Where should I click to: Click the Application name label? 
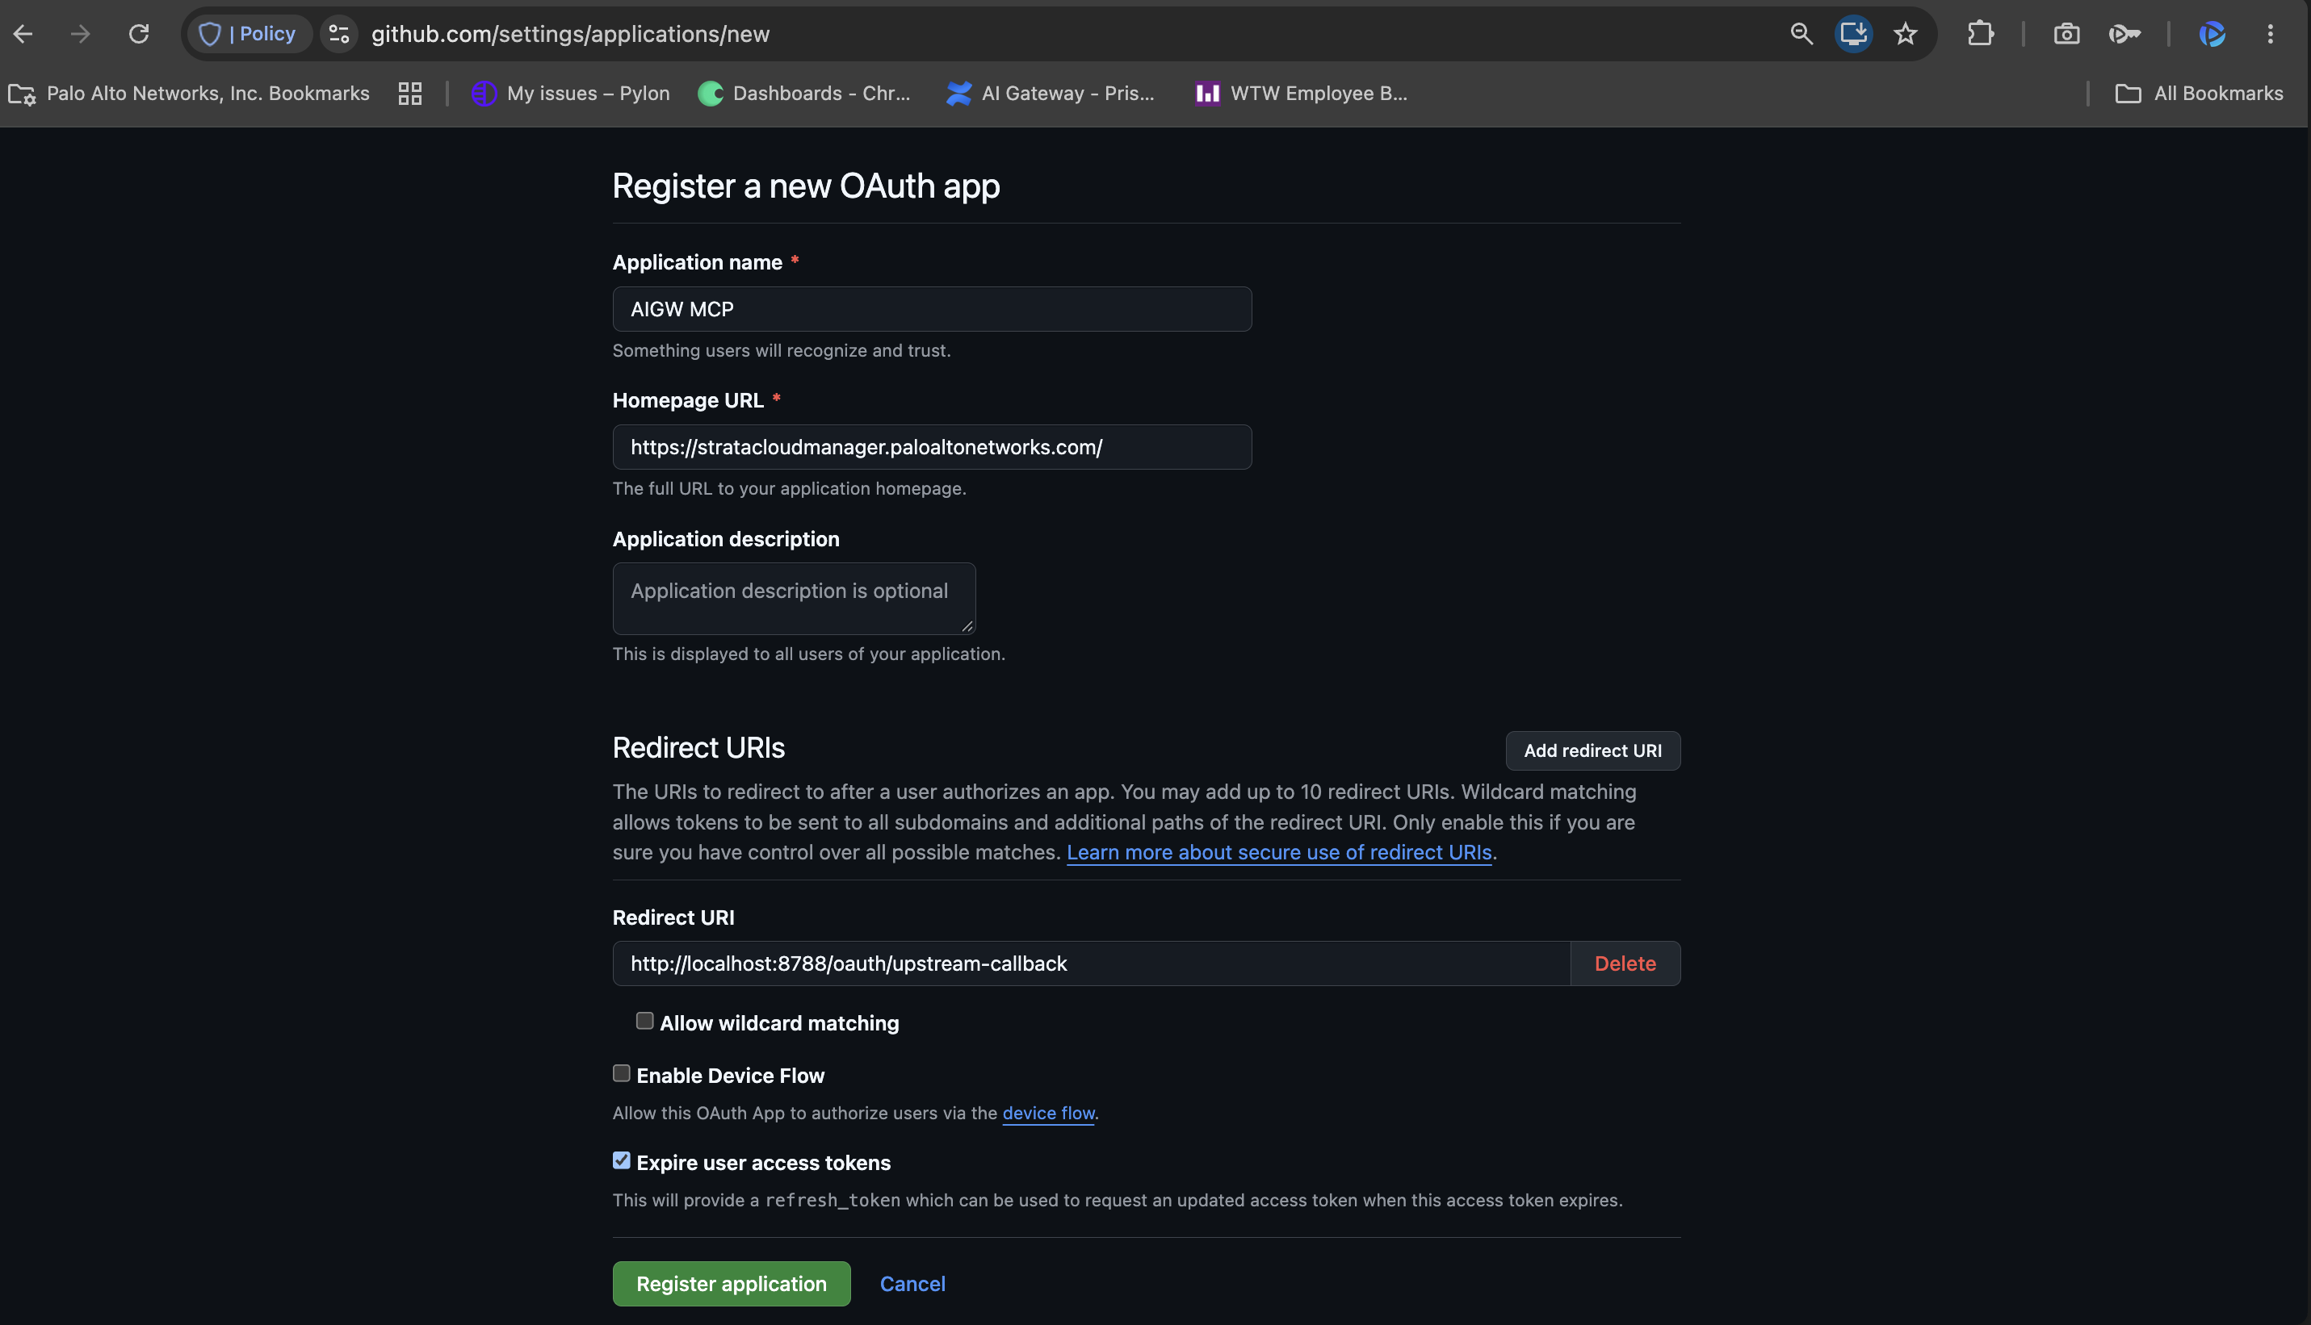tap(698, 262)
